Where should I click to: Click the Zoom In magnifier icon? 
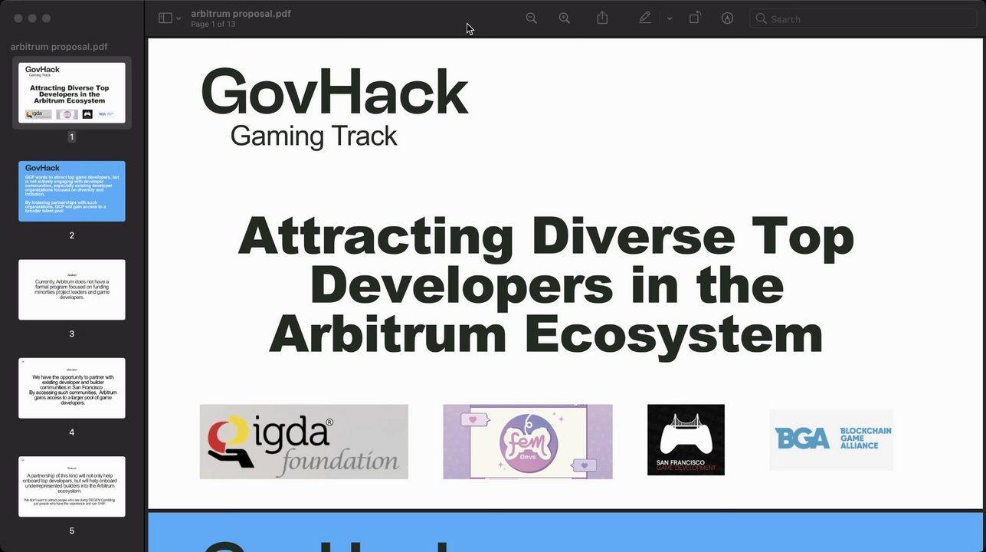565,18
